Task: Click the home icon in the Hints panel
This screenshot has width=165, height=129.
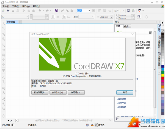Action: tap(117, 119)
